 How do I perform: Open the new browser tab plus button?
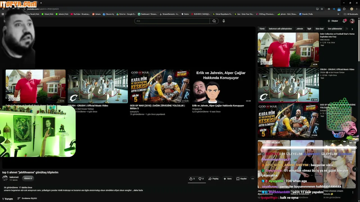41,3
